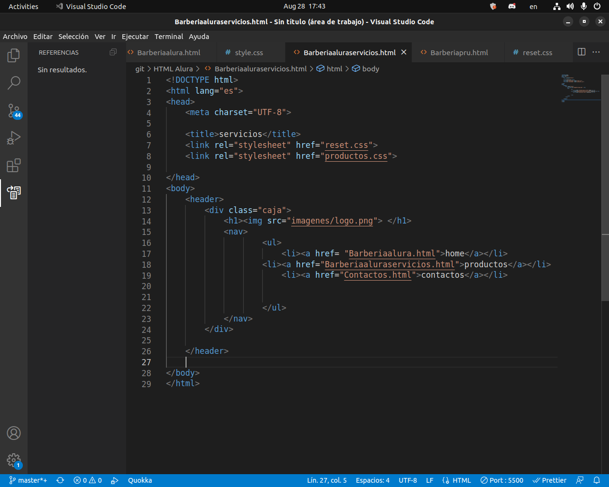The image size is (609, 487).
Task: Click the master branch indicator in status bar
Action: point(28,480)
